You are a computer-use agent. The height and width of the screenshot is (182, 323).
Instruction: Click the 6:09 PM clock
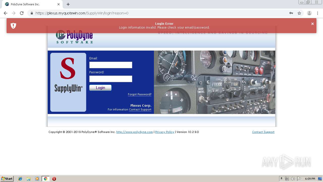[x=310, y=179]
